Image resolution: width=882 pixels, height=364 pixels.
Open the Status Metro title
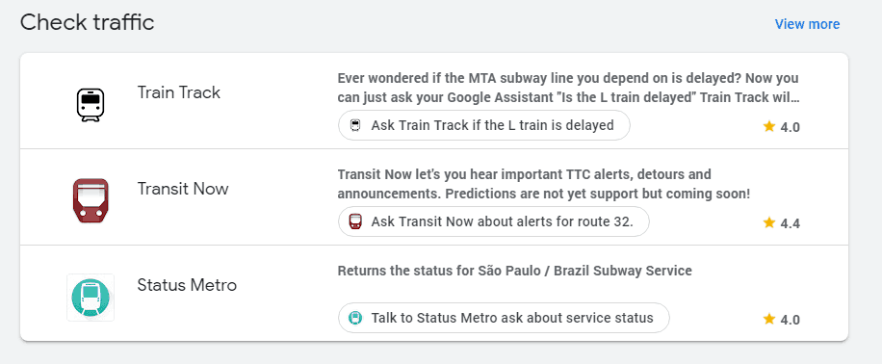188,285
